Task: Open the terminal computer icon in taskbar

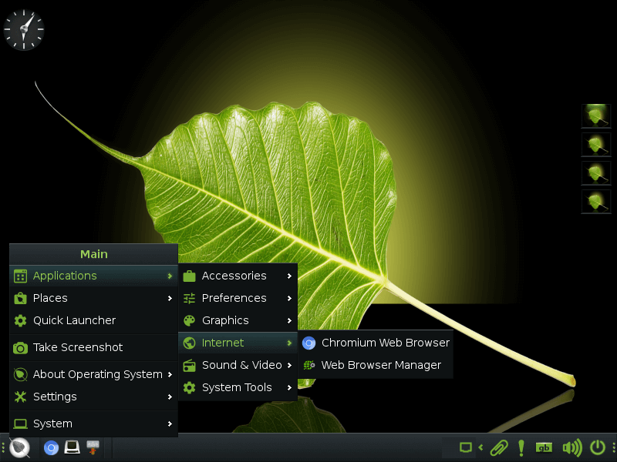Action: tap(72, 447)
